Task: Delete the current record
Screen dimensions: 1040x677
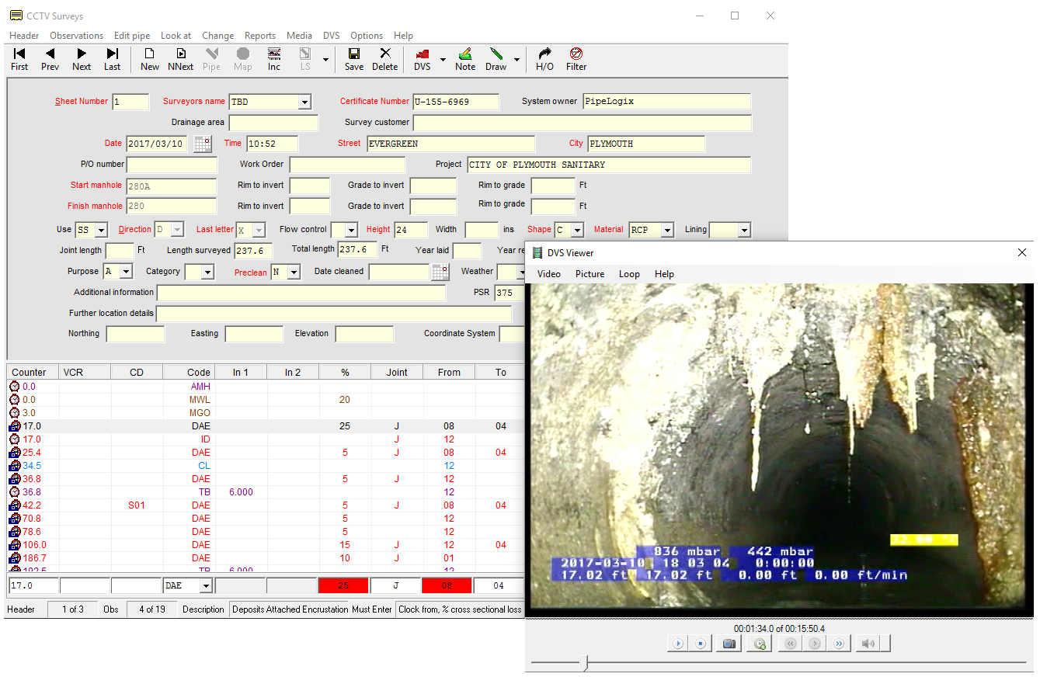Action: (x=384, y=59)
